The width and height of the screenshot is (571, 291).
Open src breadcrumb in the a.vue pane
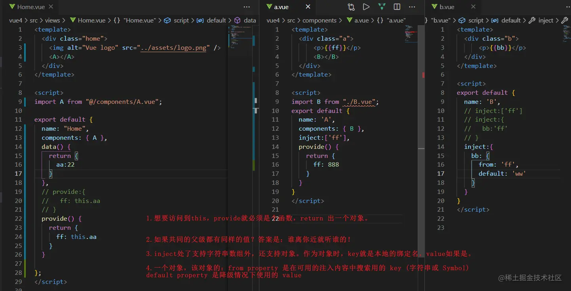(x=291, y=21)
